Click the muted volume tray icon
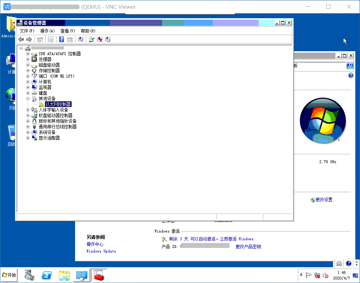Image resolution: width=360 pixels, height=283 pixels. click(325, 275)
